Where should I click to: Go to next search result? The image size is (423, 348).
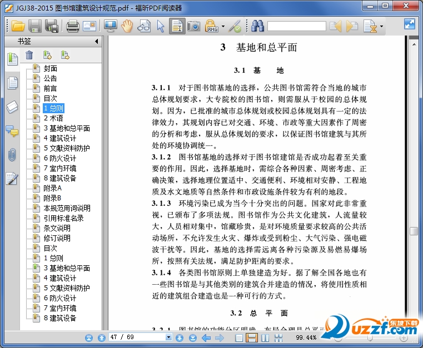point(352,26)
